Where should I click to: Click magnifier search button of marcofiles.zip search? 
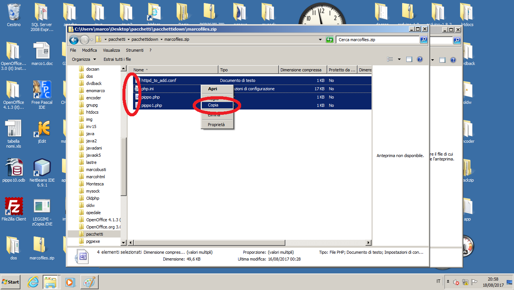[x=424, y=40]
